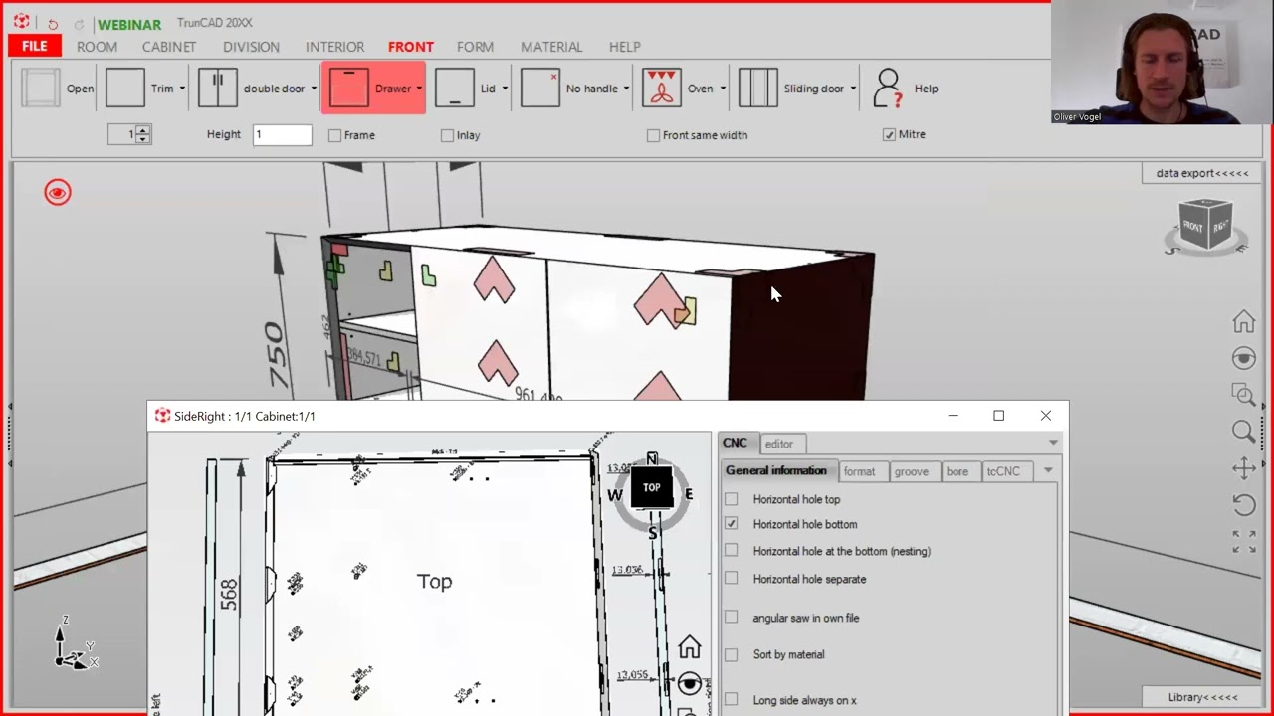Check Horizontal hole top
1274x716 pixels.
click(732, 499)
